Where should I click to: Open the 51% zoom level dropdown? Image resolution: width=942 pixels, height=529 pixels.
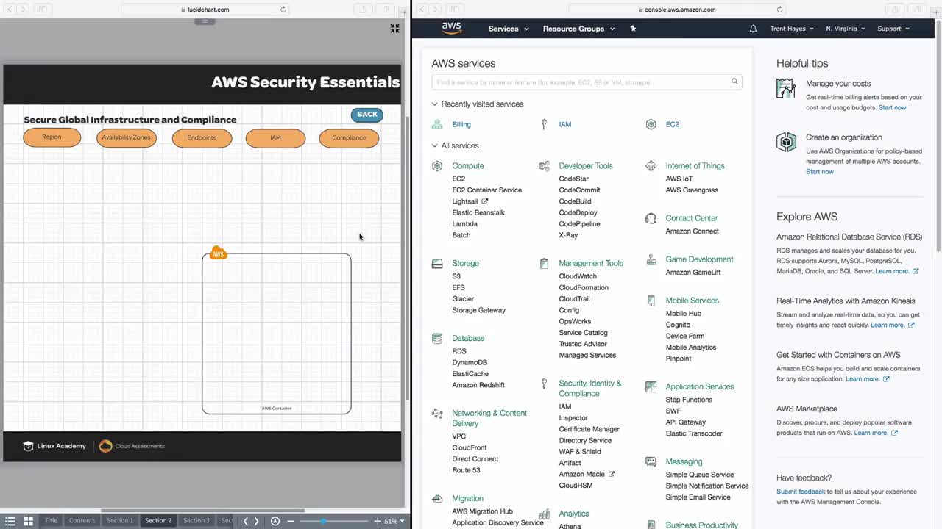click(x=395, y=521)
